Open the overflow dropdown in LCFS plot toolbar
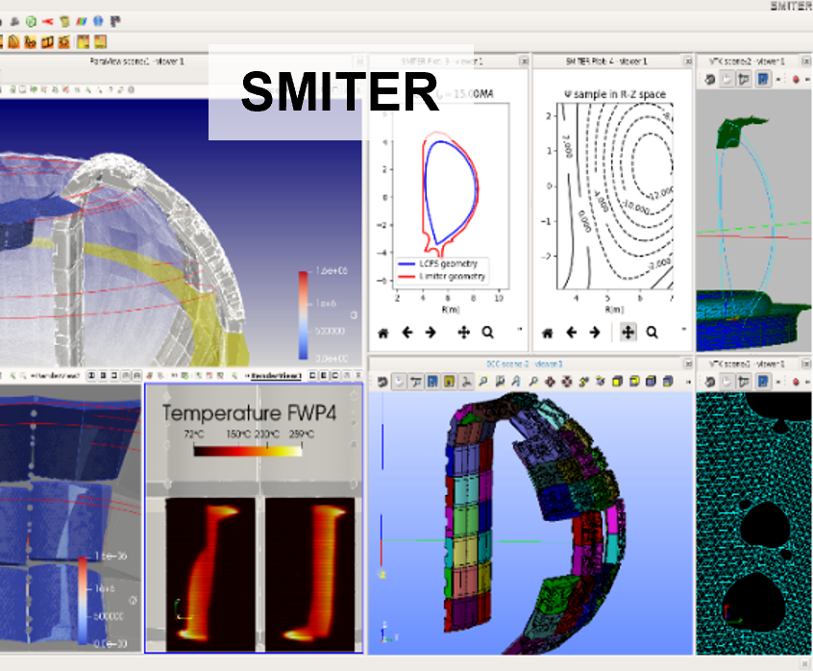 click(x=520, y=329)
